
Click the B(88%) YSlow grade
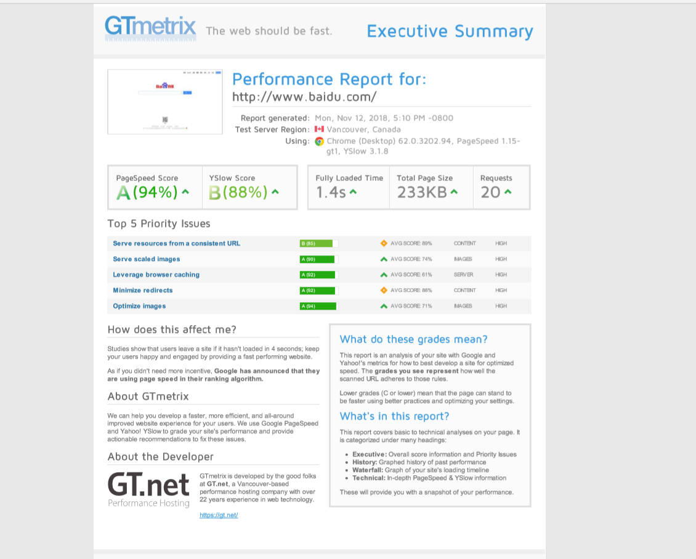(238, 192)
